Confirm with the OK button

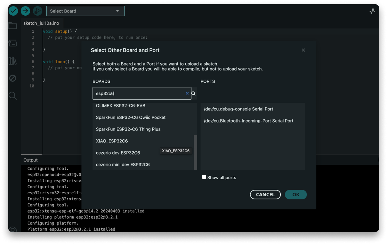(x=296, y=195)
